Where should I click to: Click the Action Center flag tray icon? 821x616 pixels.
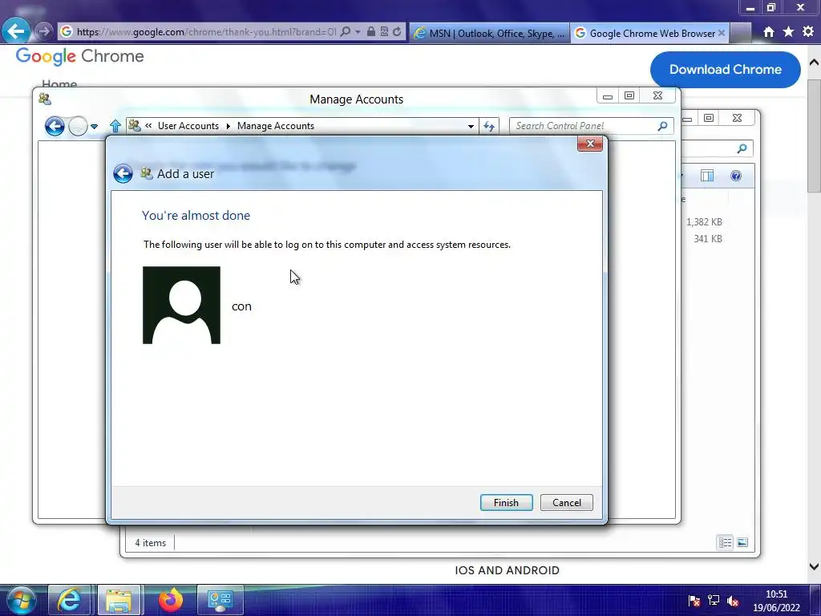click(694, 601)
